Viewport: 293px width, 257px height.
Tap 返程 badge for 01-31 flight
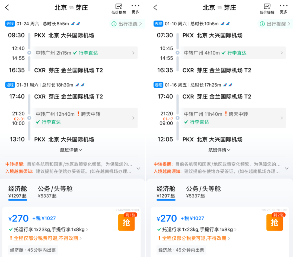[x=10, y=85]
